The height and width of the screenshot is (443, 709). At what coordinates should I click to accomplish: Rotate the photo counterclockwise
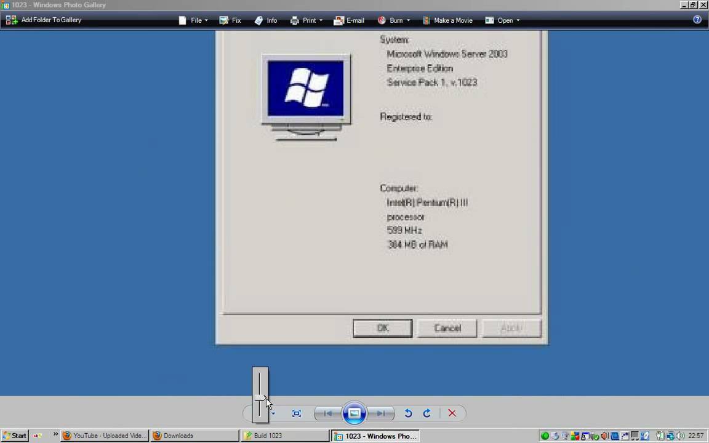(x=408, y=413)
